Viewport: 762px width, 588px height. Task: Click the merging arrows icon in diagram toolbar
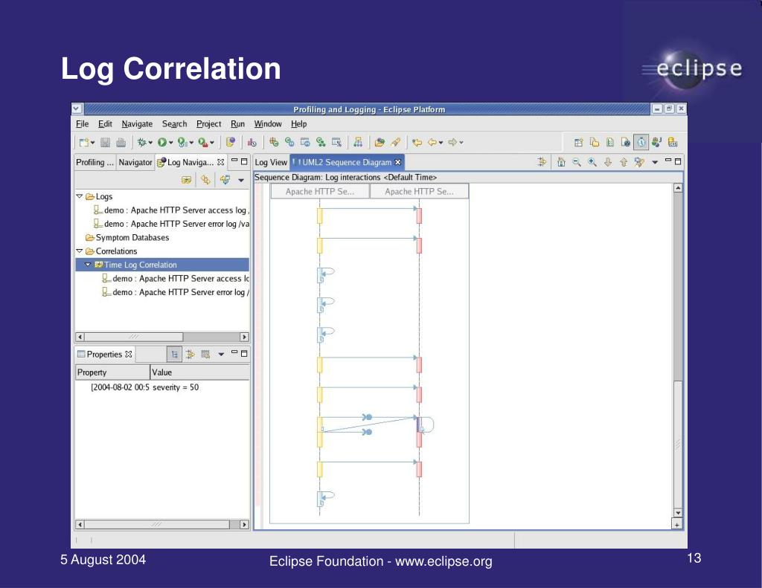542,162
